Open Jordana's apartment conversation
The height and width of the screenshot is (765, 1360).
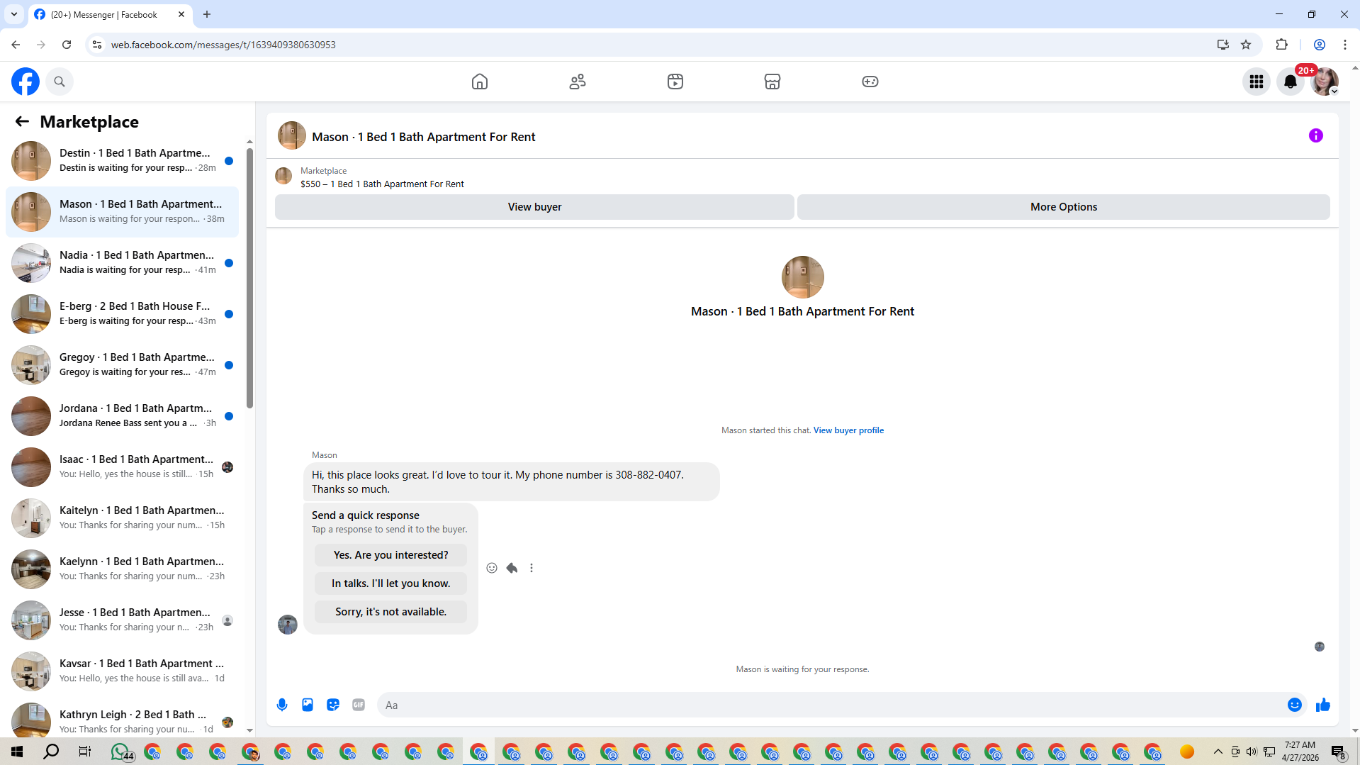pos(122,416)
